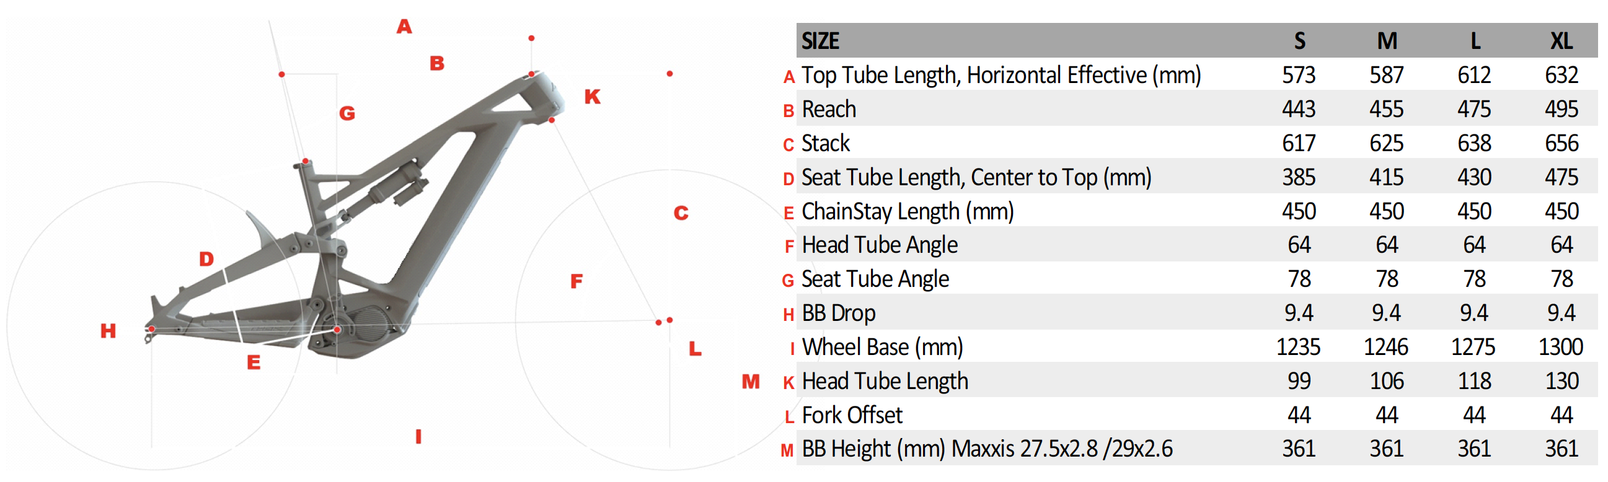Click the red B Reach marker on the diagram
Image resolution: width=1608 pixels, height=482 pixels.
click(437, 63)
